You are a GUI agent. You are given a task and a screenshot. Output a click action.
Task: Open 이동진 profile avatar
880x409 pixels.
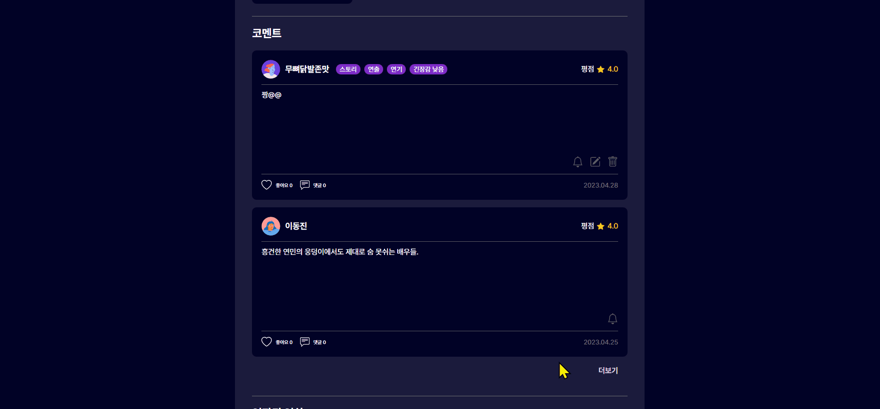271,226
